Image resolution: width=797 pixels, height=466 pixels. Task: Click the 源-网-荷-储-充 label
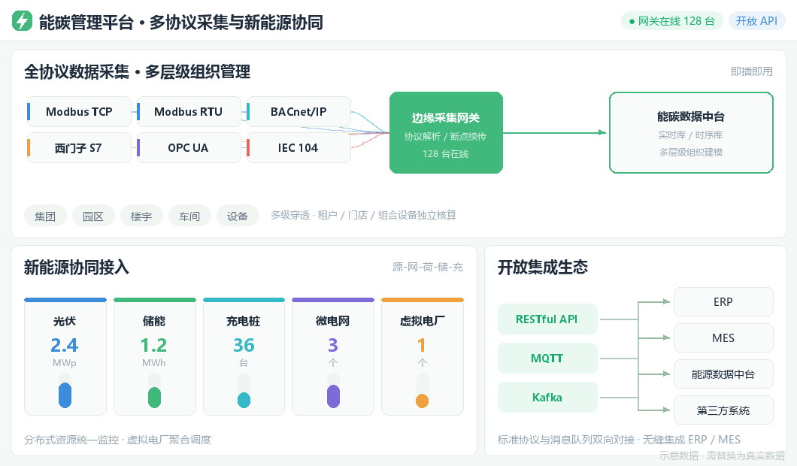coord(428,267)
